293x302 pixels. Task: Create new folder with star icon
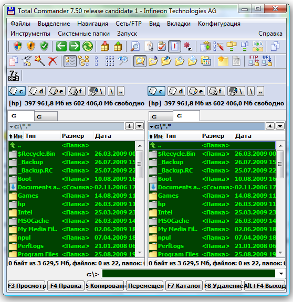click(x=223, y=61)
